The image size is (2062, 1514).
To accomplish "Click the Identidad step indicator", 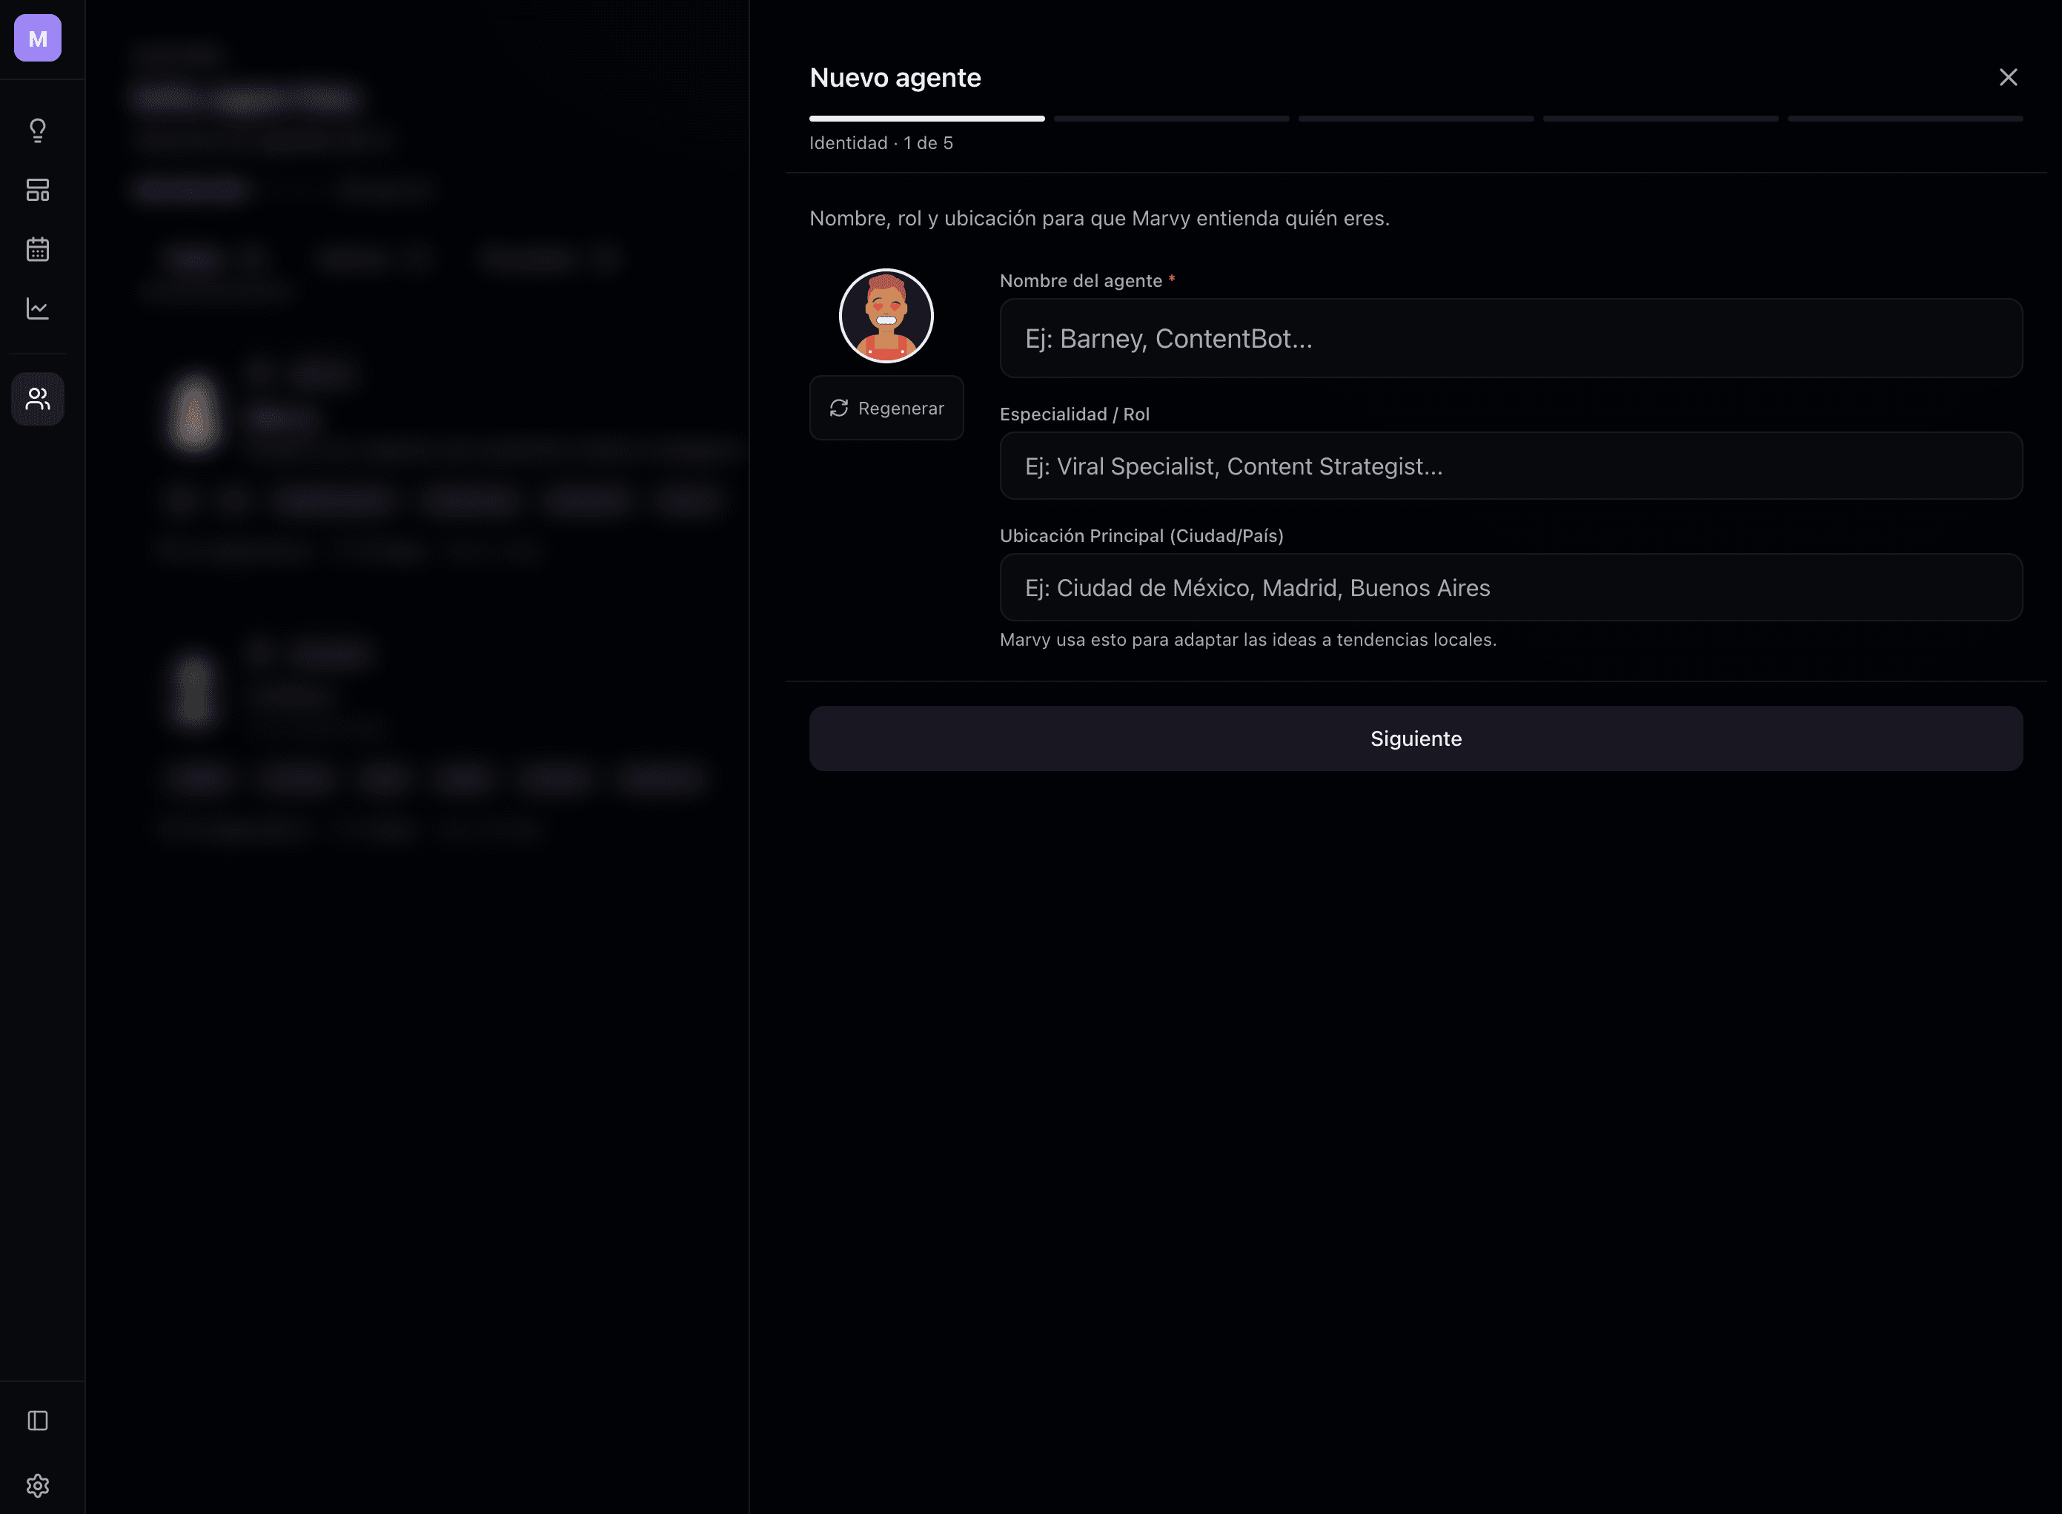I will [x=881, y=143].
